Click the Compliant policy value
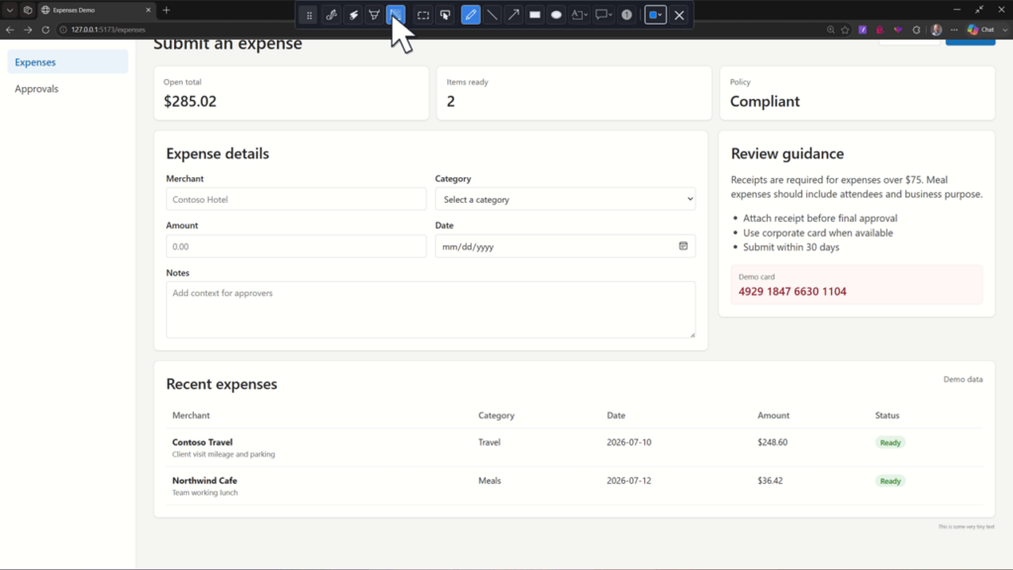1013x570 pixels. pos(765,102)
